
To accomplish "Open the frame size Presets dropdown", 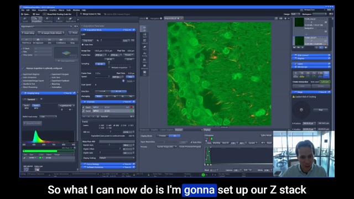I will click(x=129, y=55).
